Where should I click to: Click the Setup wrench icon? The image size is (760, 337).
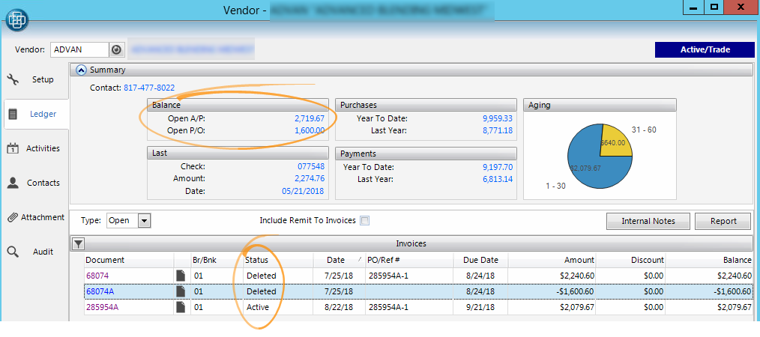12,79
